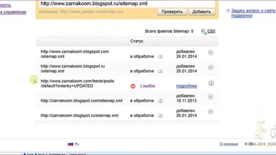Screen dimensions: 276x155
Task: Click Всего файлов Sitemap: 5 text
Action: 169,31
